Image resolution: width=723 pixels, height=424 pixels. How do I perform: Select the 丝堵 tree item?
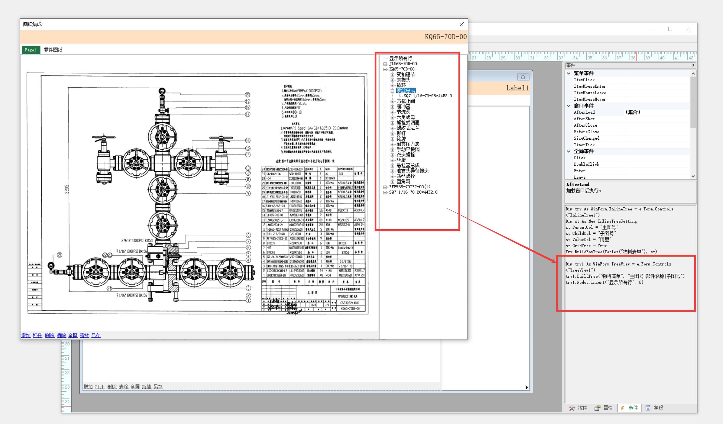coord(401,160)
